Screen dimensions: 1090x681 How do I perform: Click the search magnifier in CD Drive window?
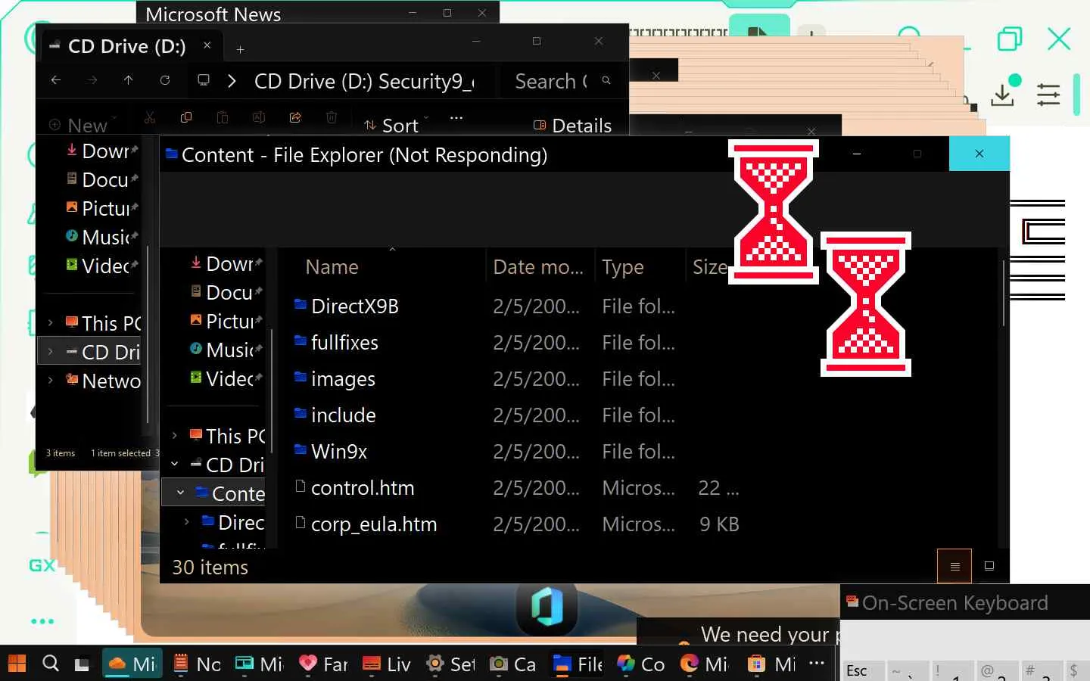pos(606,80)
